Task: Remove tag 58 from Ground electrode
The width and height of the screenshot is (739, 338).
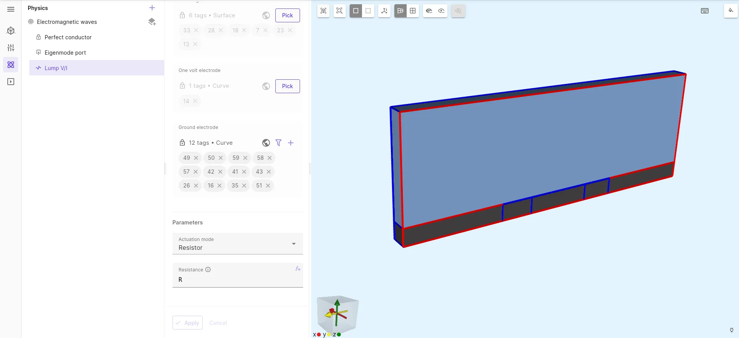Action: coord(270,158)
